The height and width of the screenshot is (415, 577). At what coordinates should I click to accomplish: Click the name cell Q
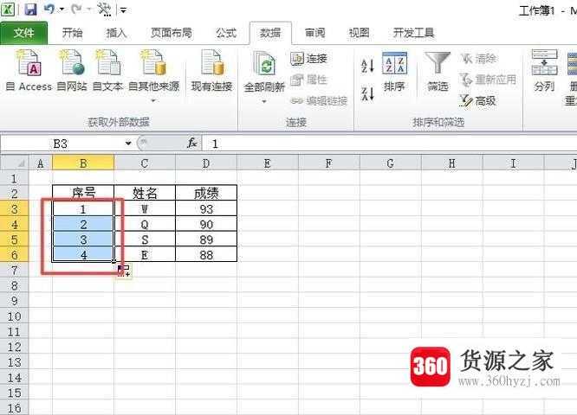coord(145,225)
